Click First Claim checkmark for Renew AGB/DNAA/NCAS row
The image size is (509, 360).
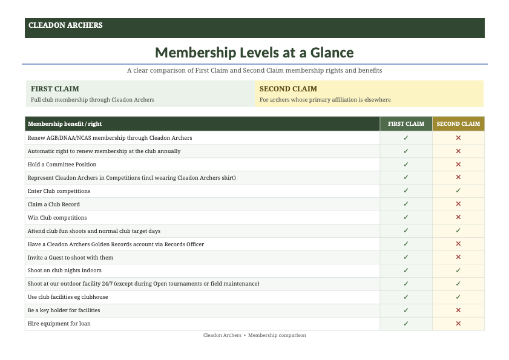coord(406,137)
